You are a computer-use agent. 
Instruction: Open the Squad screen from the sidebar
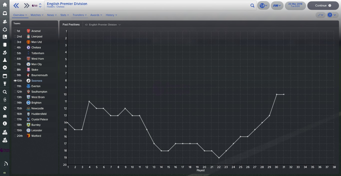(5, 21)
